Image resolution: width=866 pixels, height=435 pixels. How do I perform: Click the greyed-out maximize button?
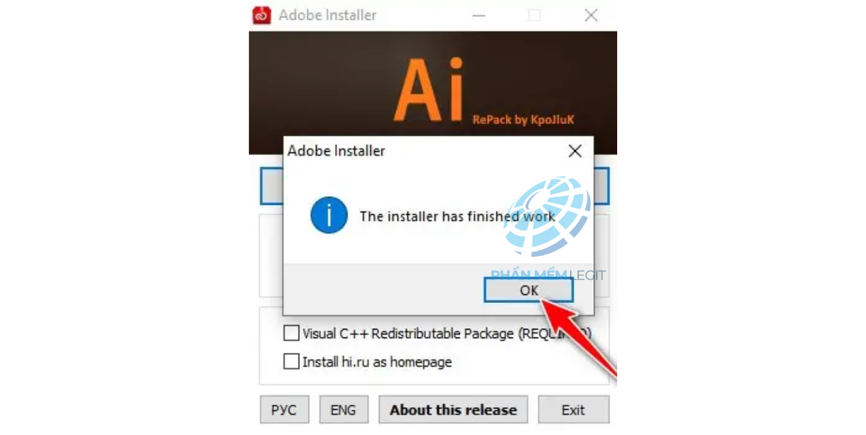(x=534, y=15)
